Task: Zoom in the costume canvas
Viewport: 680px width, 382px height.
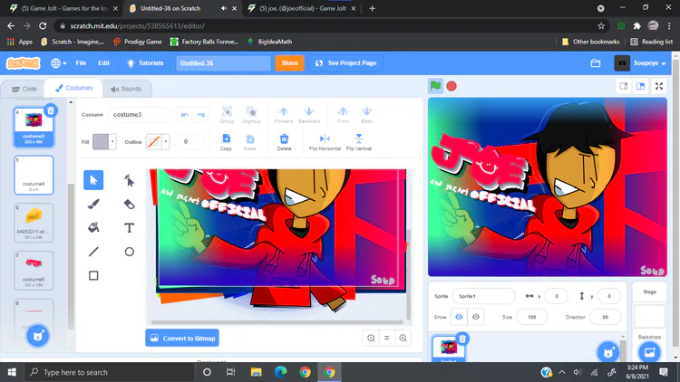Action: tap(403, 339)
